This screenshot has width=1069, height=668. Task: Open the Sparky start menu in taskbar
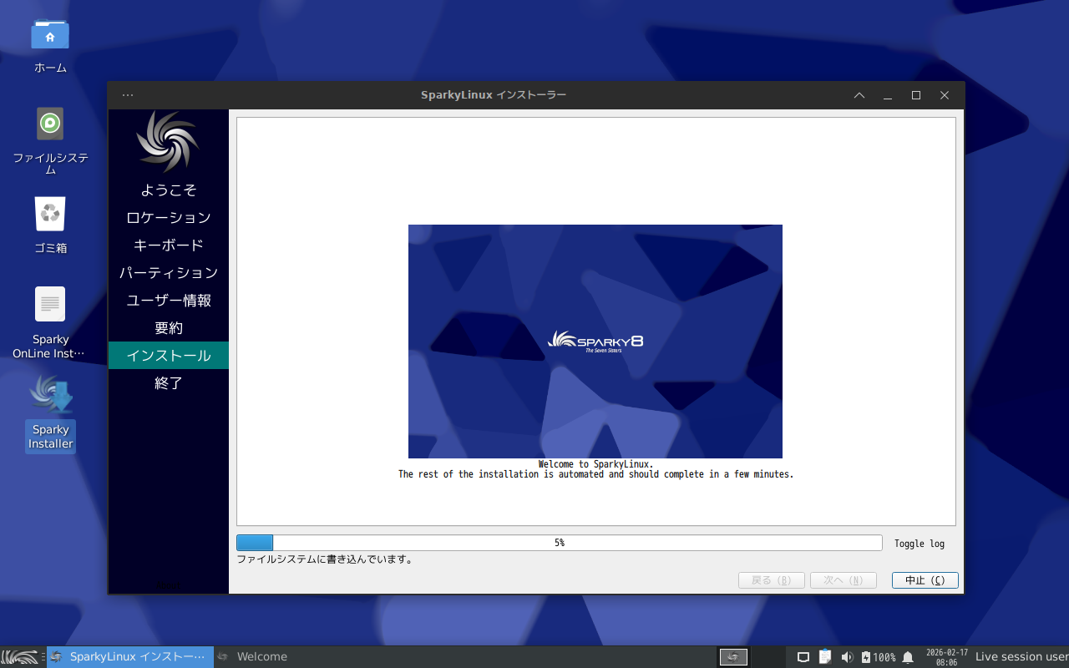(20, 657)
